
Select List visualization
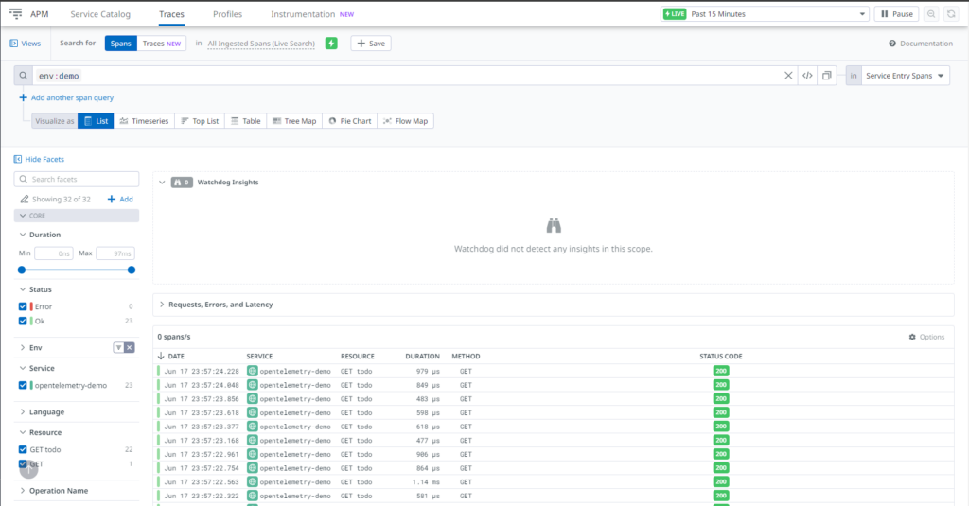click(96, 121)
